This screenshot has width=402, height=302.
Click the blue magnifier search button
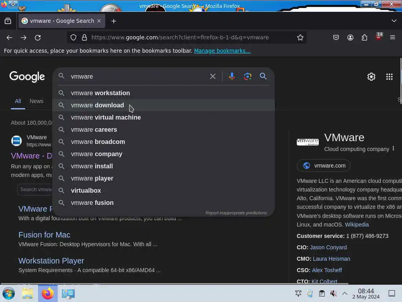[x=263, y=76]
